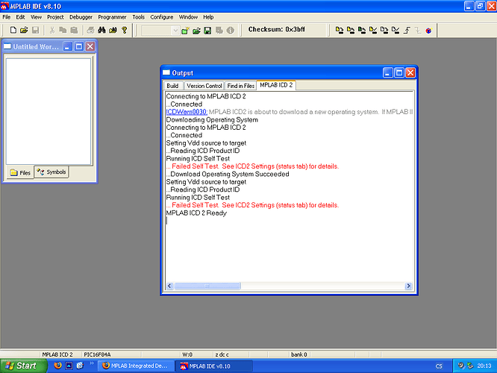Viewport: 497px width, 373px height.
Task: Switch to MPLAB Integrated De... taskbar button
Action: 136,366
